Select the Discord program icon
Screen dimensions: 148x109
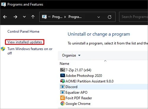coord(63,87)
